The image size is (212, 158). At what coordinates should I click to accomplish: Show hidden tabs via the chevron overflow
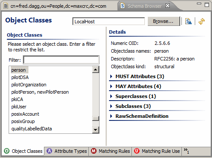(x=186, y=151)
